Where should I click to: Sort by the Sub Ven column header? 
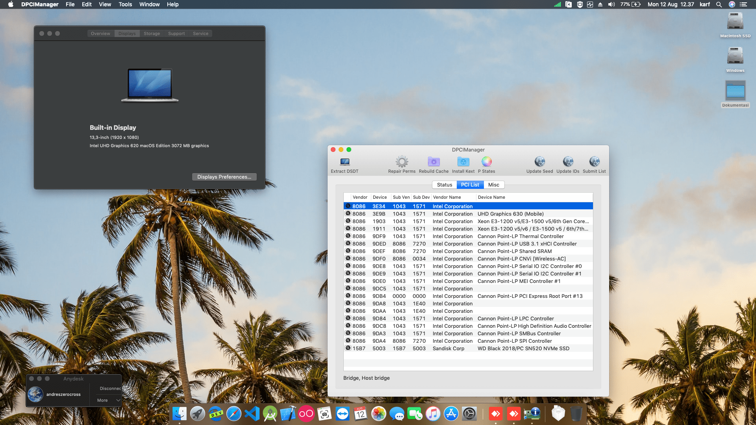pos(401,197)
